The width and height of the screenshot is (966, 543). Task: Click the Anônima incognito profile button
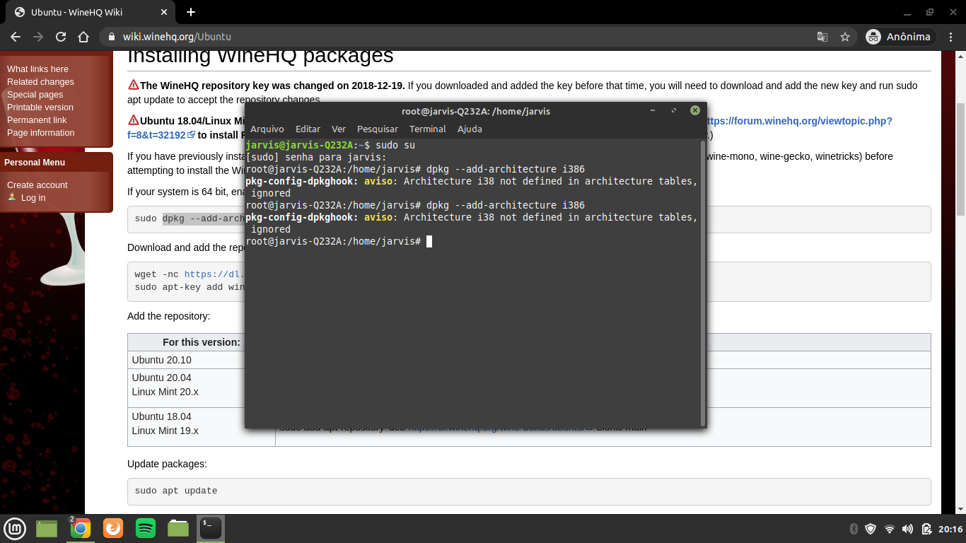[900, 37]
